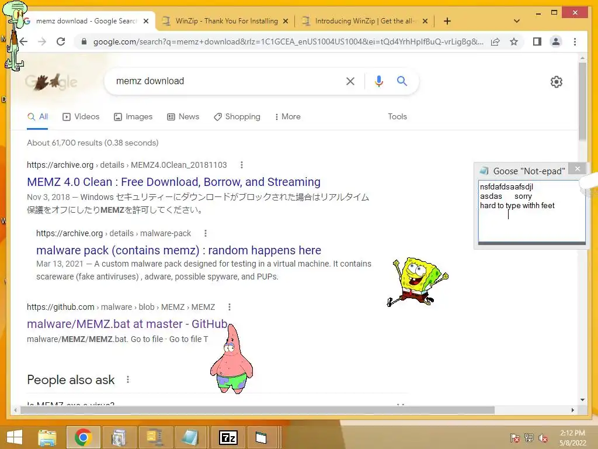Clear the search box text
This screenshot has height=449, width=598.
click(x=350, y=81)
